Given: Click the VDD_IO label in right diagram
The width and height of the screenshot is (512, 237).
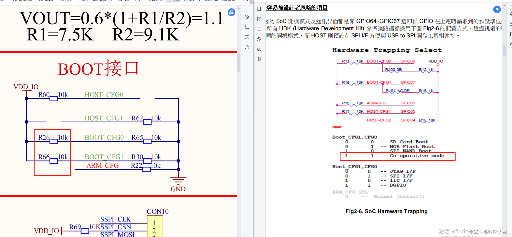Looking at the screenshot, I should [x=436, y=61].
